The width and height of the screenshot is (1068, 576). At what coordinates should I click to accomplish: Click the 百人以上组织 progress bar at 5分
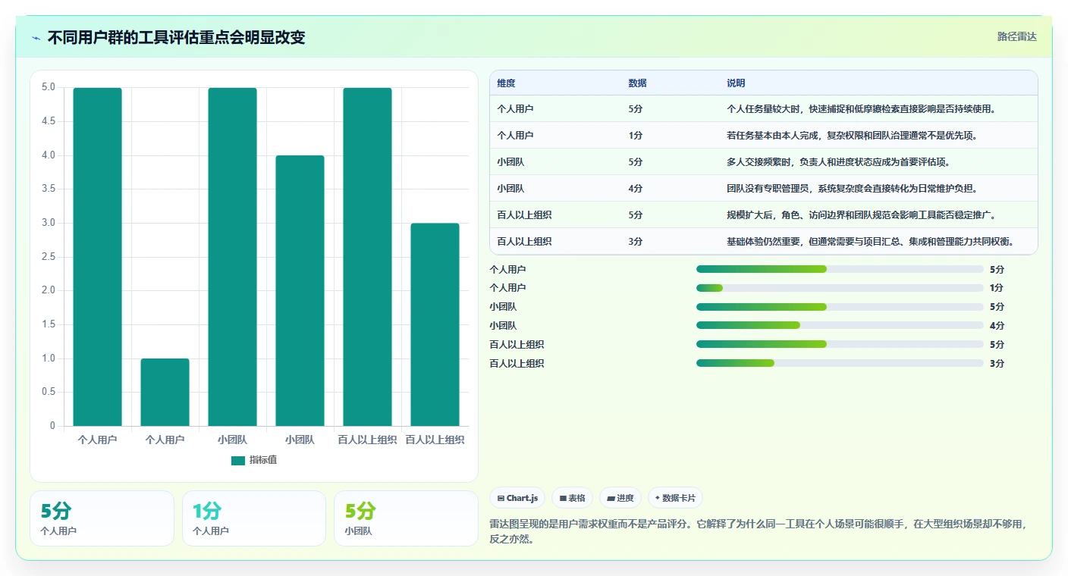pyautogui.click(x=840, y=345)
